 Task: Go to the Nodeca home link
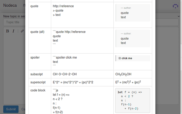(10, 5)
